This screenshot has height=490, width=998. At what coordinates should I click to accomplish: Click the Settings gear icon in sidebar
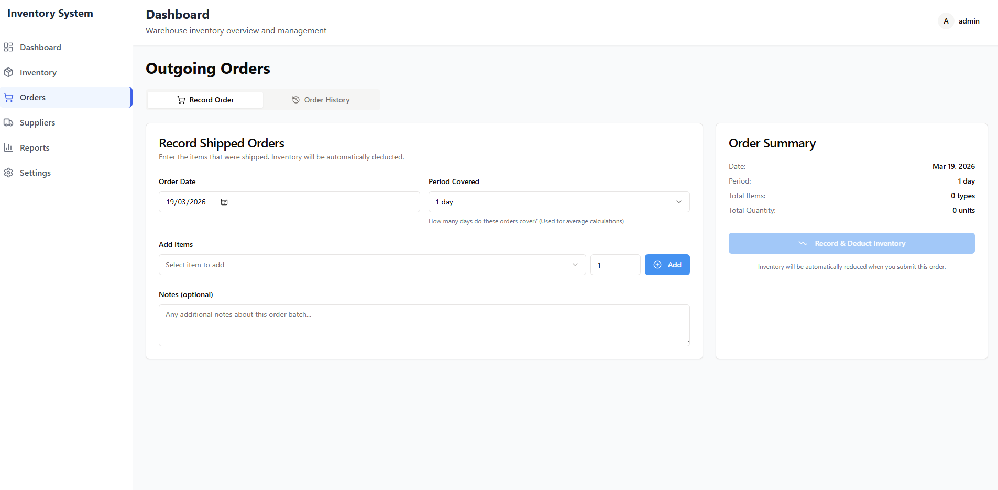tap(8, 173)
